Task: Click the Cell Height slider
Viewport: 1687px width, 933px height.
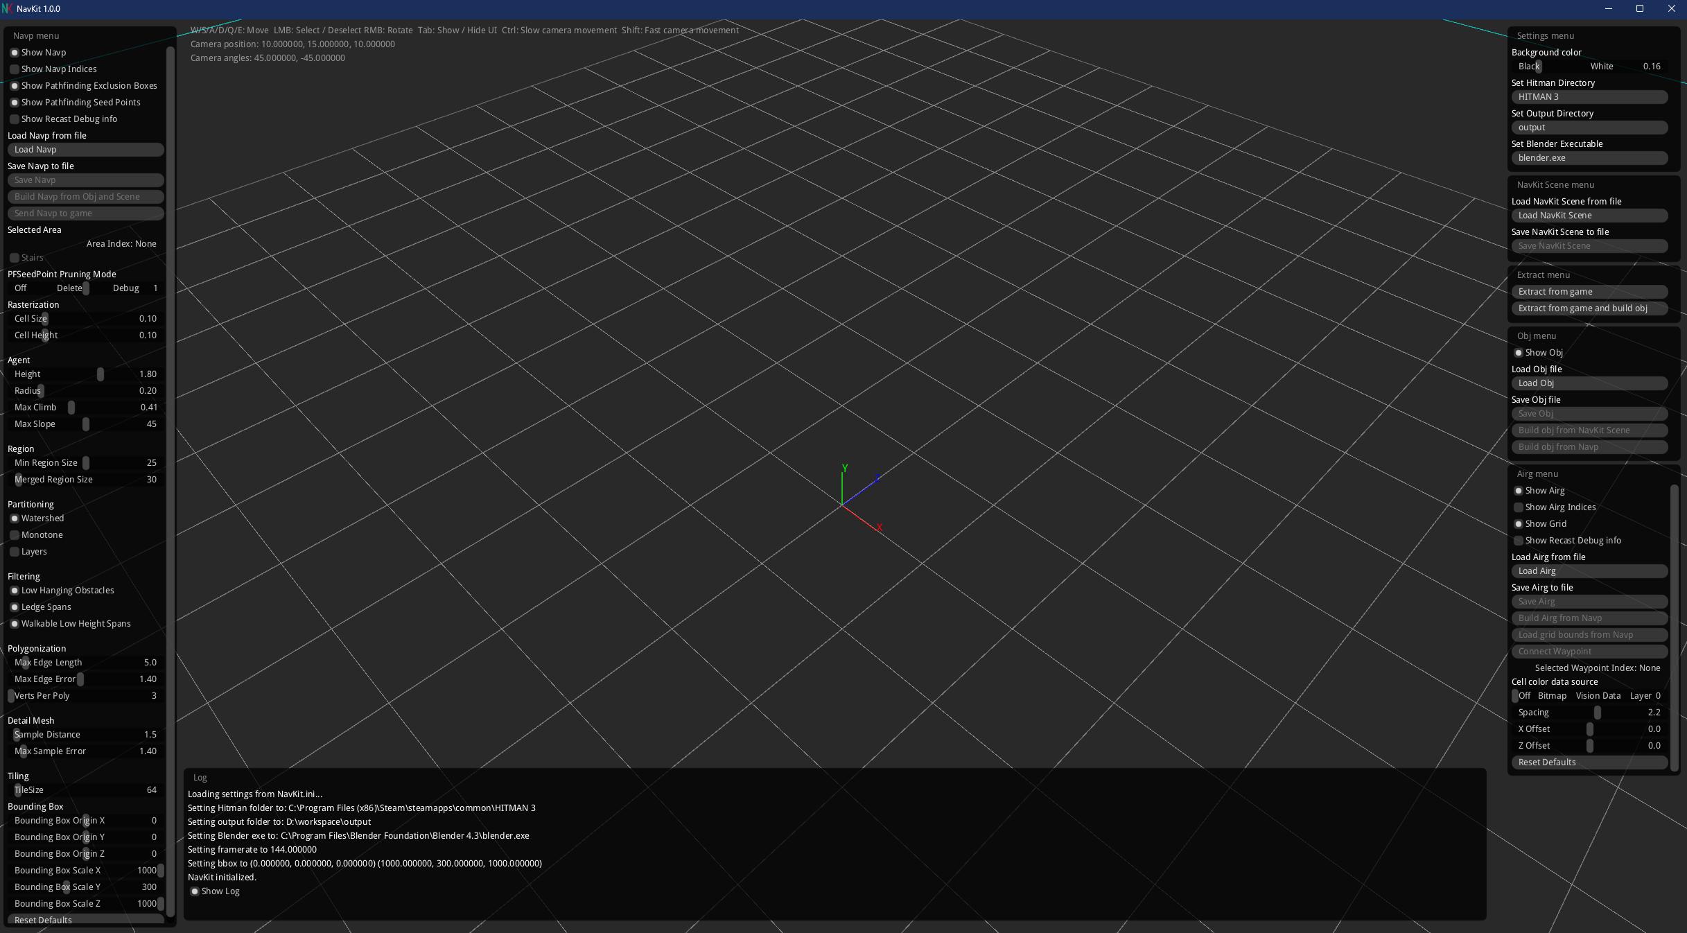Action: [86, 335]
